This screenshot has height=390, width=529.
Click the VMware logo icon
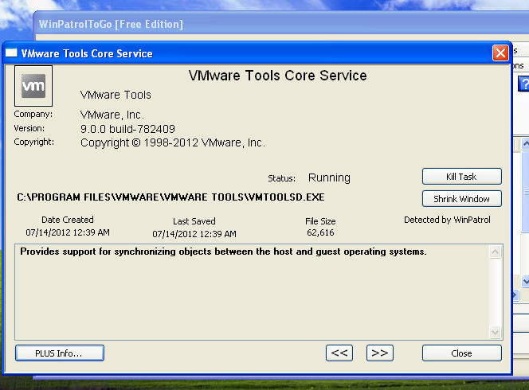click(33, 86)
